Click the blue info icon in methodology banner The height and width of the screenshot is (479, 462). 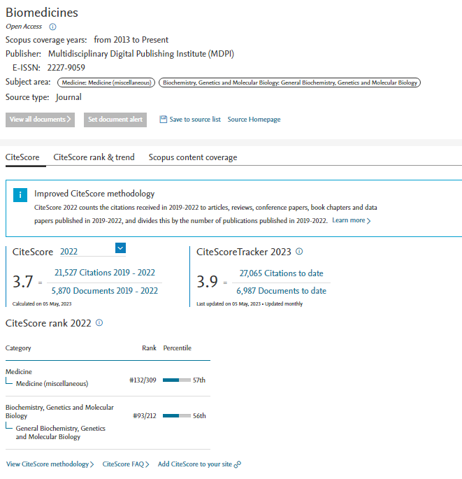pos(20,195)
